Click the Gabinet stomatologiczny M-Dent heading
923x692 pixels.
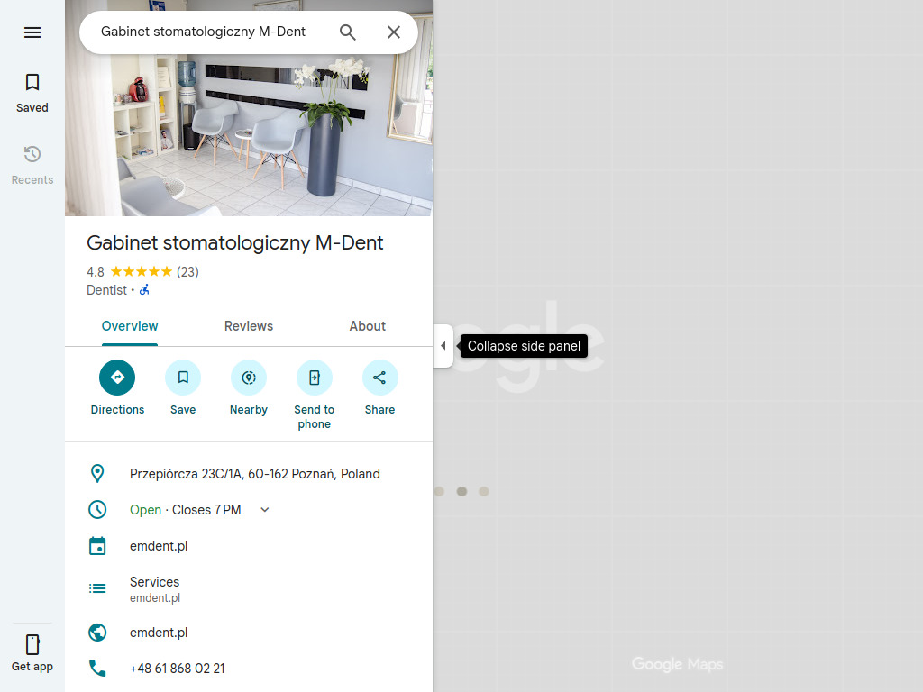click(x=235, y=243)
